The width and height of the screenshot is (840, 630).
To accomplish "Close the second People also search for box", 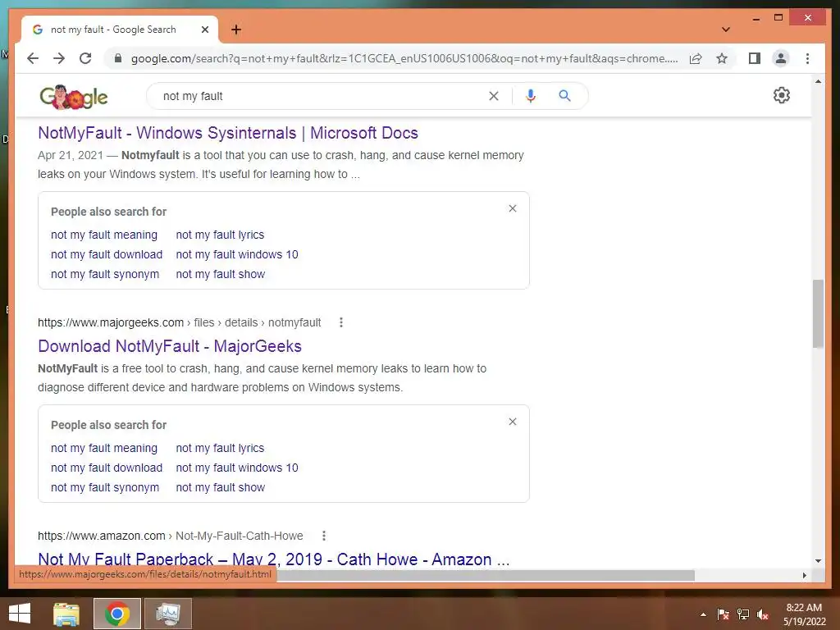I will [512, 422].
